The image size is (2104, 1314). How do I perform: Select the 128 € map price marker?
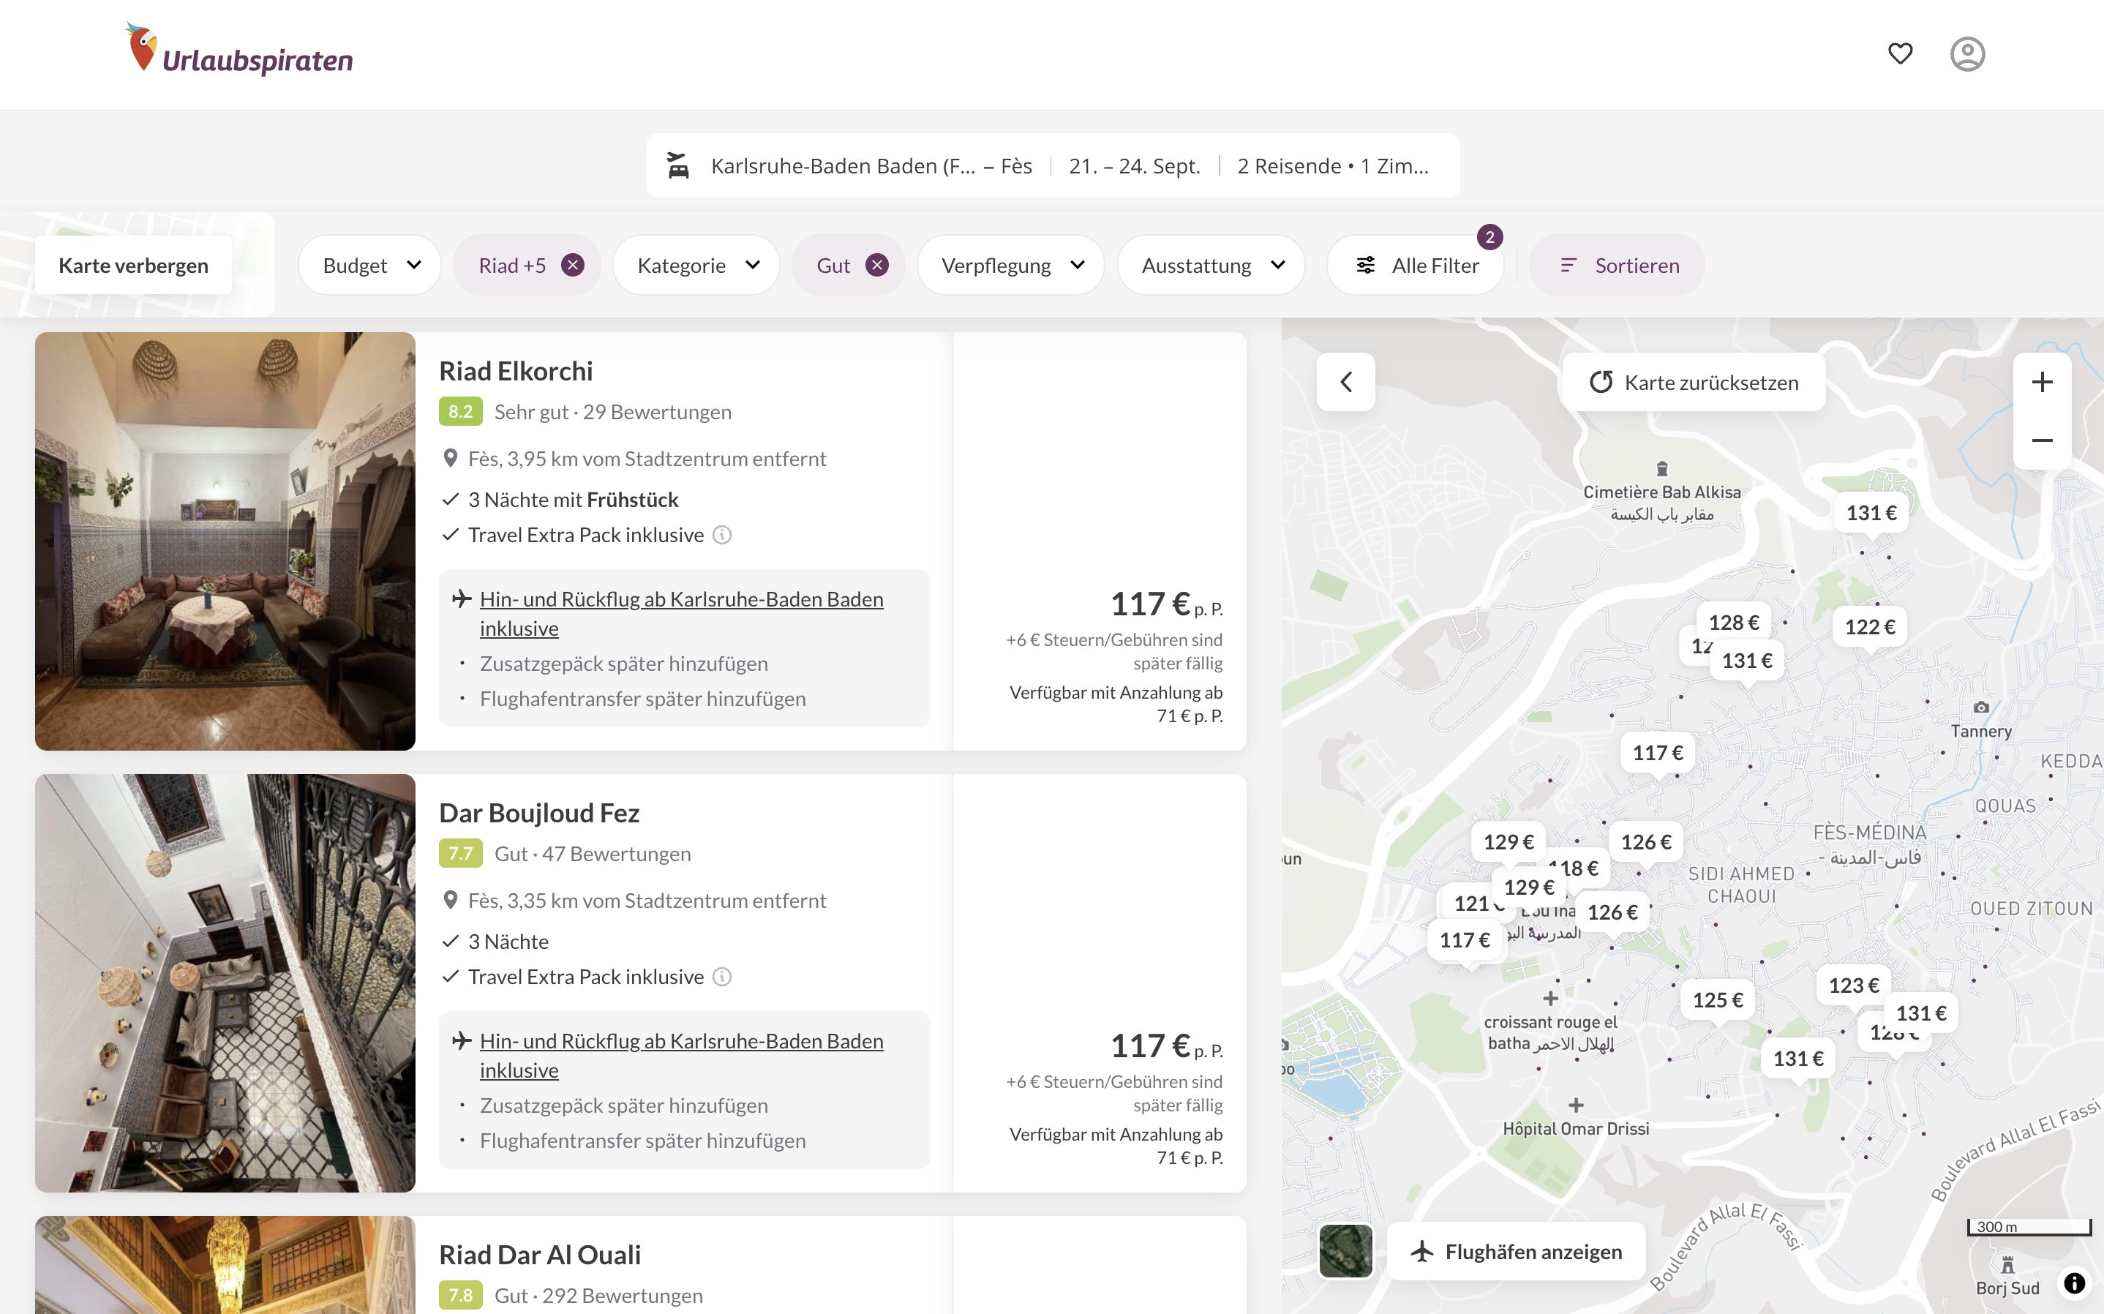tap(1733, 622)
